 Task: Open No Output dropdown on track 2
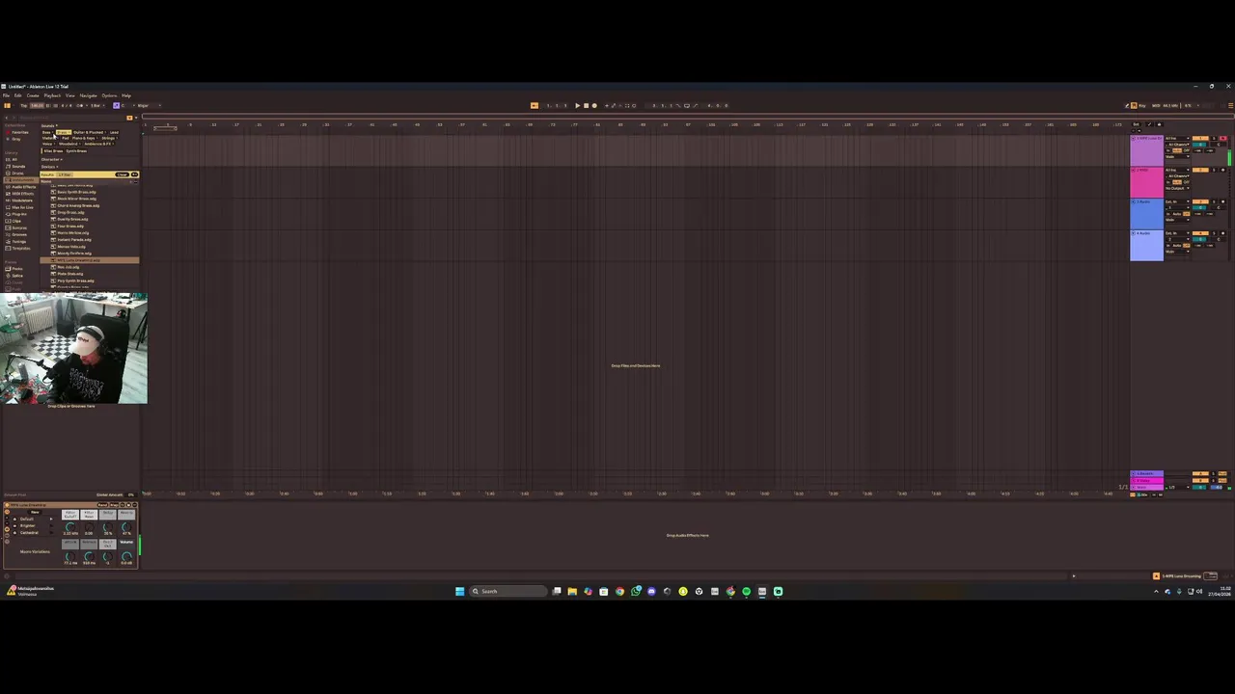pyautogui.click(x=1177, y=188)
